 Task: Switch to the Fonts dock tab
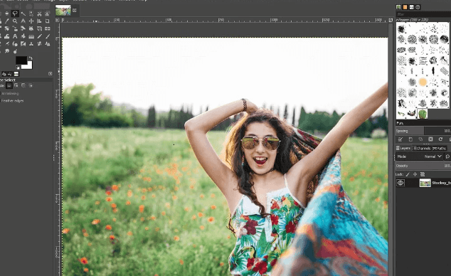pyautogui.click(x=412, y=7)
